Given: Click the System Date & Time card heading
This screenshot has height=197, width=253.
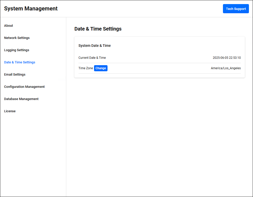Looking at the screenshot, I should click(x=95, y=46).
